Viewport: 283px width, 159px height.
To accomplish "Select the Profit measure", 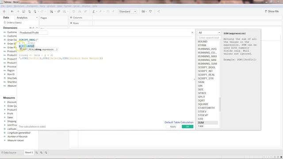I will pos(10,114).
